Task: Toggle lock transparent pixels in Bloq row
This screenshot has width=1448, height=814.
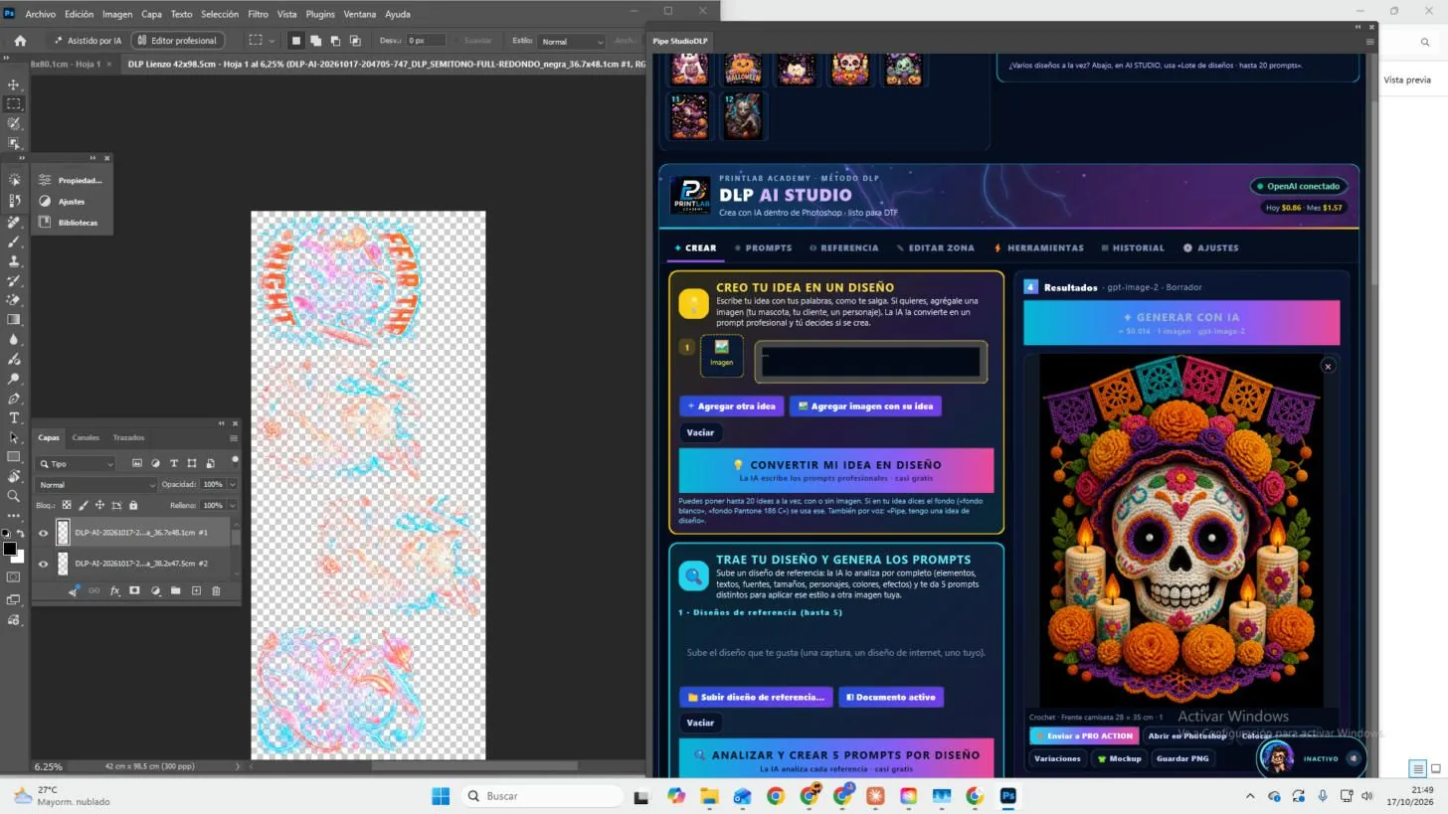Action: [67, 505]
